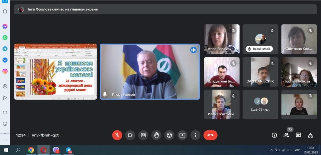The image size is (321, 155).
Task: Click the present screen button
Action: (182, 135)
